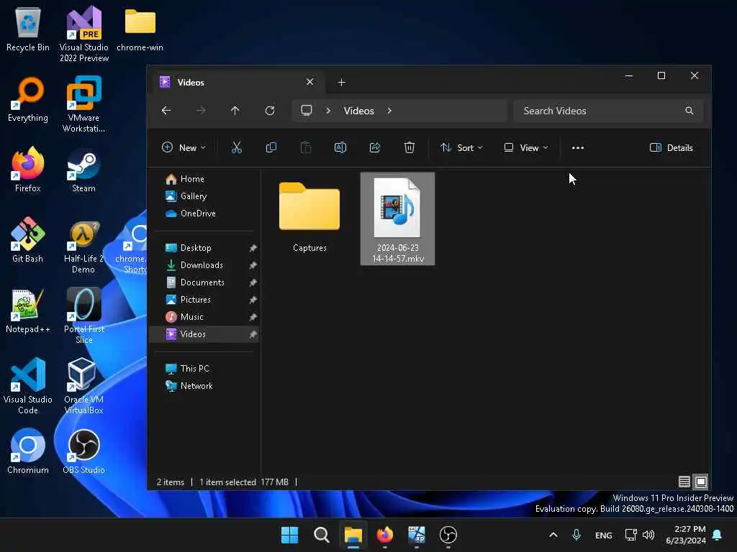Select the Chromium desktop icon
Screen dimensions: 737x552
(28, 451)
